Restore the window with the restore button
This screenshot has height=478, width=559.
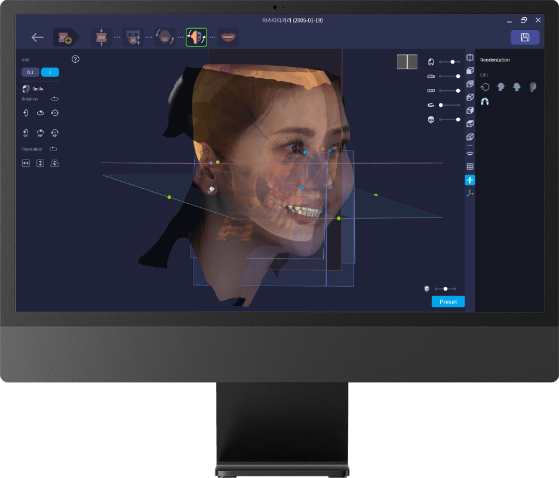pos(523,20)
